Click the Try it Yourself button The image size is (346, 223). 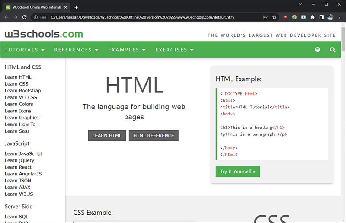(x=238, y=172)
